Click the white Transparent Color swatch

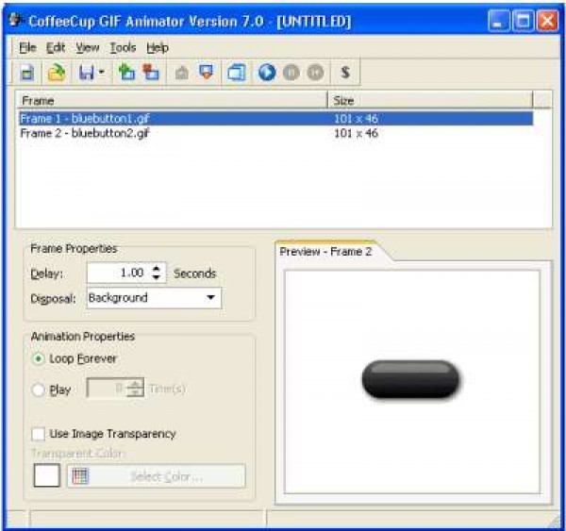[47, 475]
